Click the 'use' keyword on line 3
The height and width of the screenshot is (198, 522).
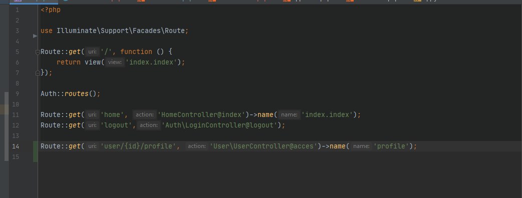click(47, 30)
